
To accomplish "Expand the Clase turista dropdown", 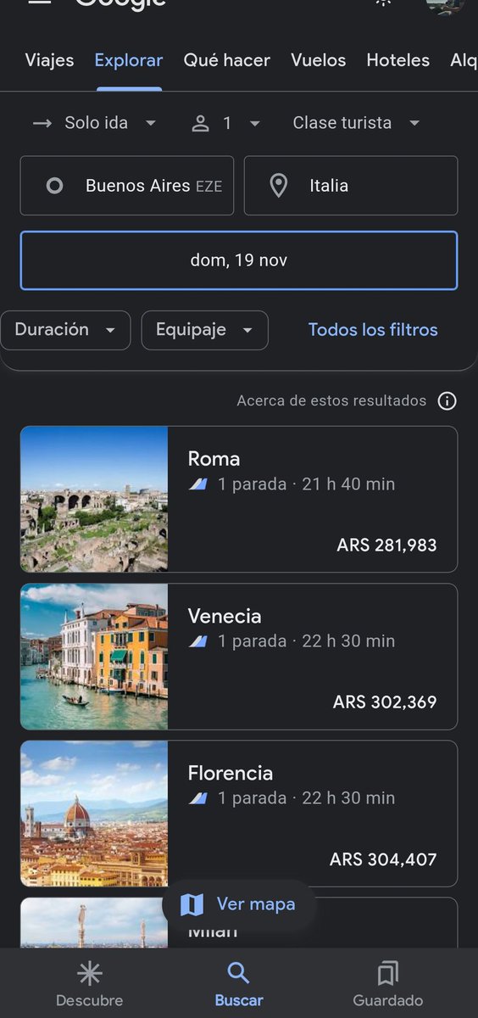I will (357, 123).
